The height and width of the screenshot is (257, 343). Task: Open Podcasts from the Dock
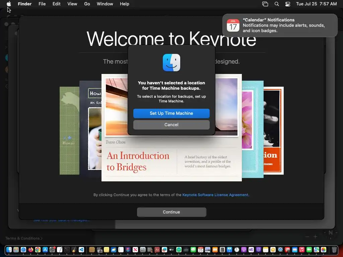tap(244, 250)
